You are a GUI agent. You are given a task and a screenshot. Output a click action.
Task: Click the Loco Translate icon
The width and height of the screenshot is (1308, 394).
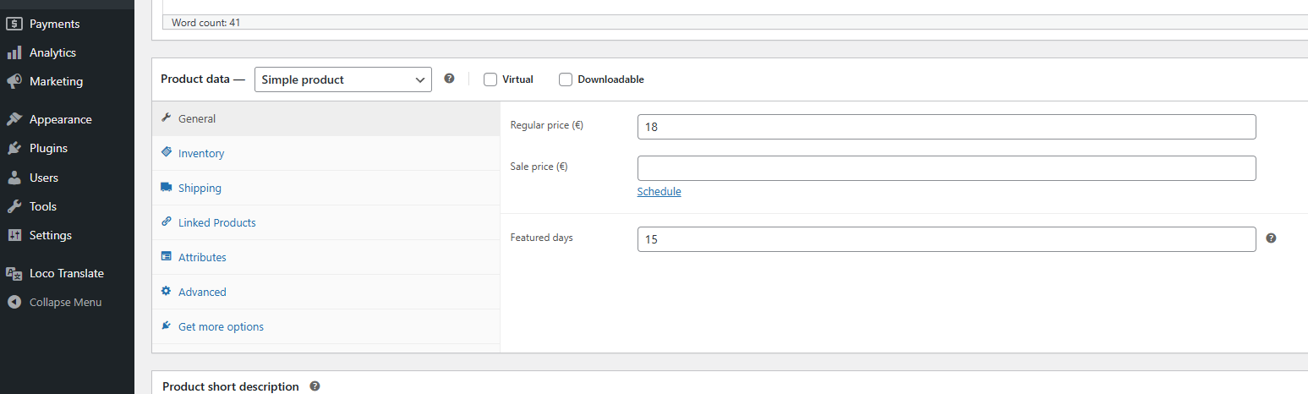[14, 273]
